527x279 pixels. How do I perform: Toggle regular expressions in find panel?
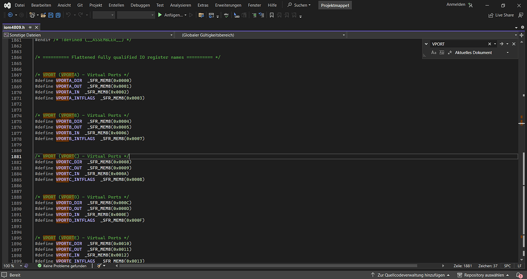450,52
